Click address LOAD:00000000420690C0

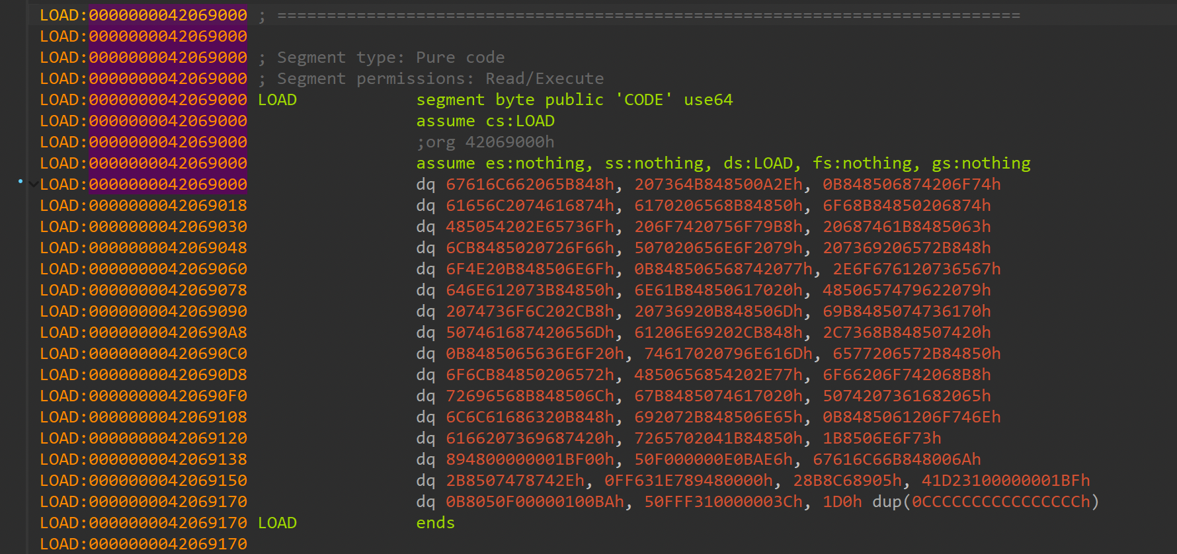click(x=143, y=354)
